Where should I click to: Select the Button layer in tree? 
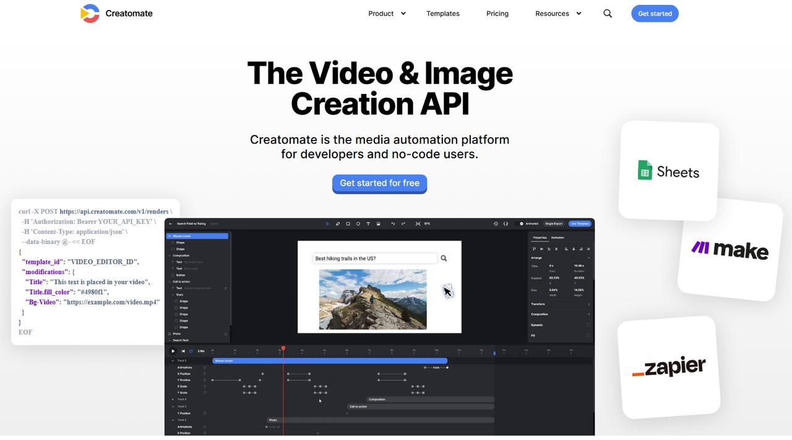point(180,275)
